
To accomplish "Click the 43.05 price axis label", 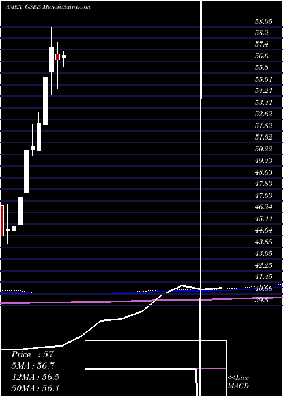I will point(263,254).
